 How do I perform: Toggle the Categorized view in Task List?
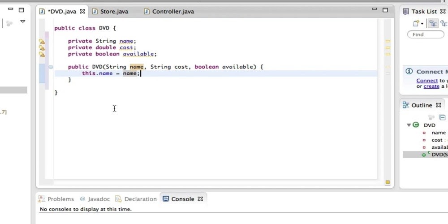pyautogui.click(x=433, y=23)
